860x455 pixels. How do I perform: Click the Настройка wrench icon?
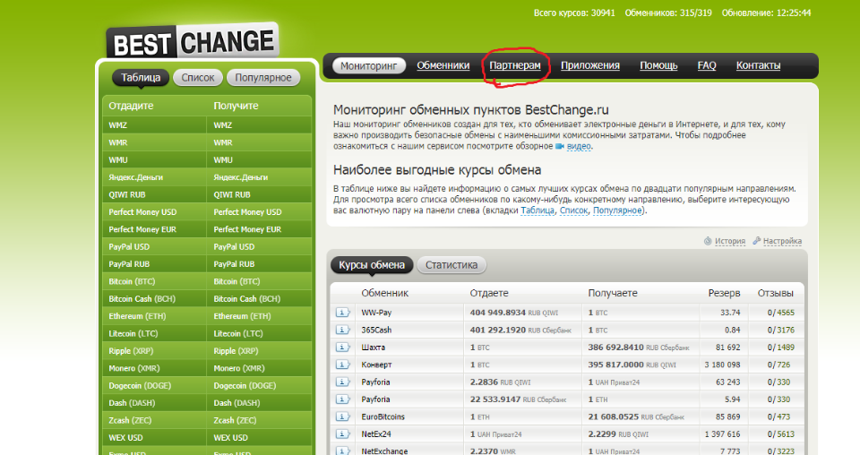pos(756,241)
